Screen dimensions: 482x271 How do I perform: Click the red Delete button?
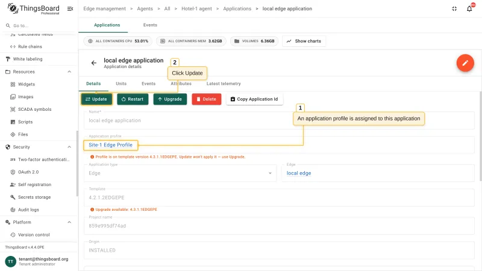click(x=207, y=99)
